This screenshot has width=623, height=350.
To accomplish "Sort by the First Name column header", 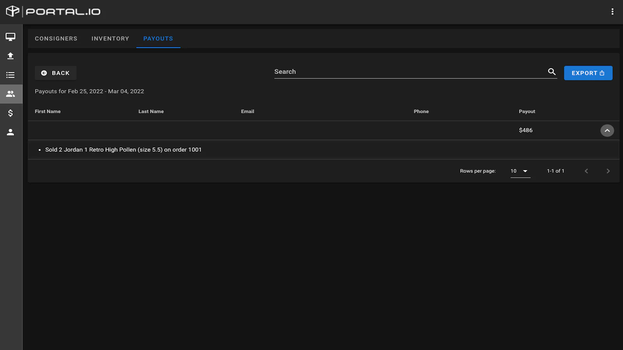I will coord(48,111).
